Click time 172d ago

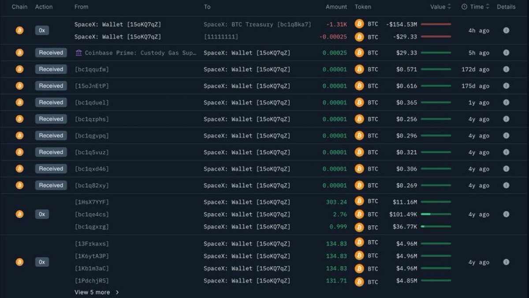pyautogui.click(x=475, y=69)
